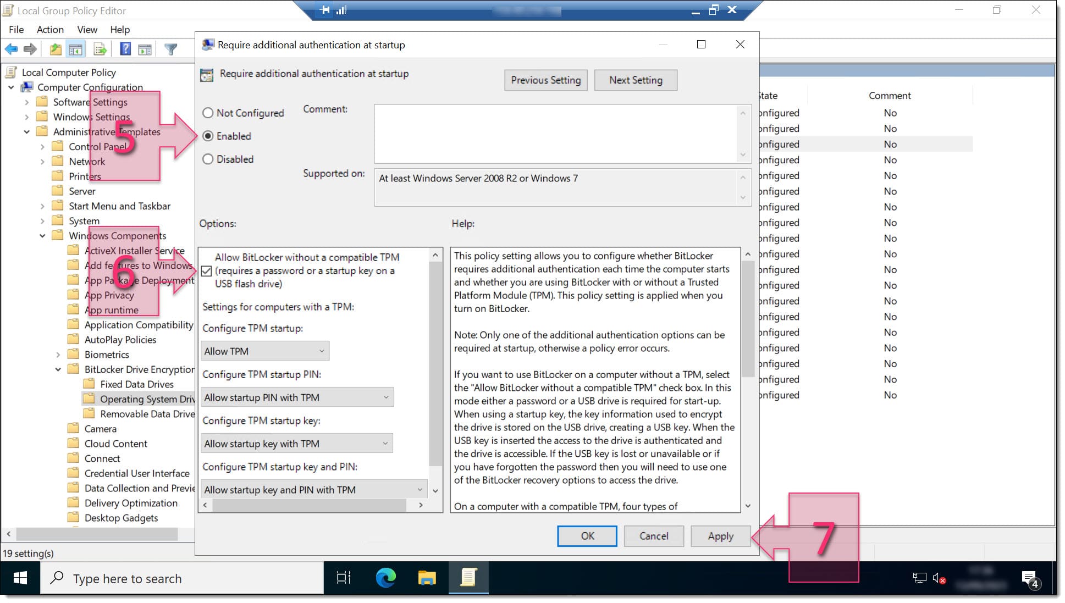Viewport: 1065px width, 603px height.
Task: Select the Cloud Content tree folder
Action: [x=115, y=444]
